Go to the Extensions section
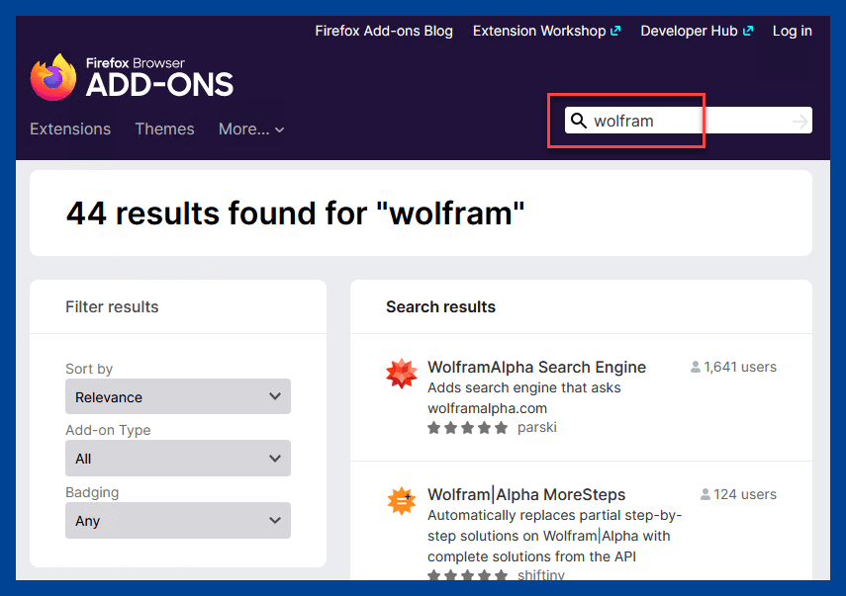 70,129
